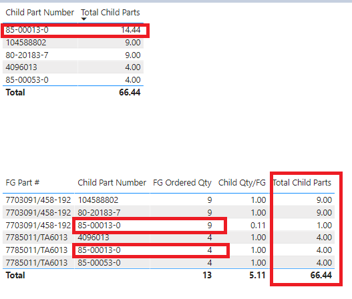The width and height of the screenshot is (352, 299).
Task: Sort by the FG Part # column header
Action: click(23, 183)
